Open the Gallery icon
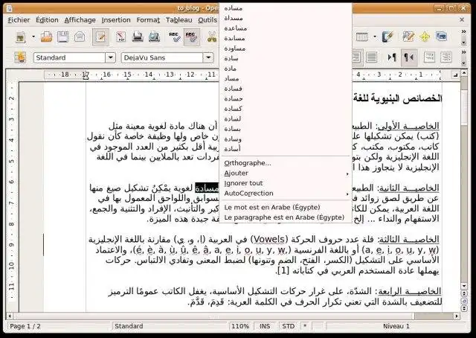Image resolution: width=476 pixels, height=338 pixels. click(x=441, y=36)
